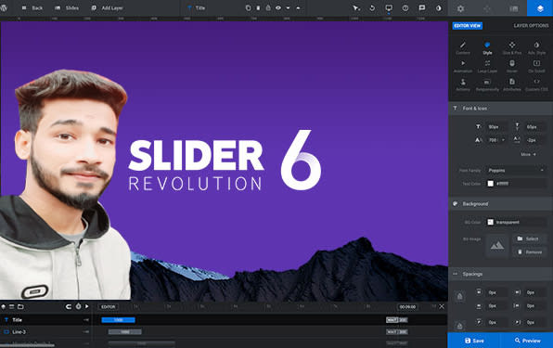The image size is (553, 348).
Task: Open the Adv. Style section
Action: point(536,48)
